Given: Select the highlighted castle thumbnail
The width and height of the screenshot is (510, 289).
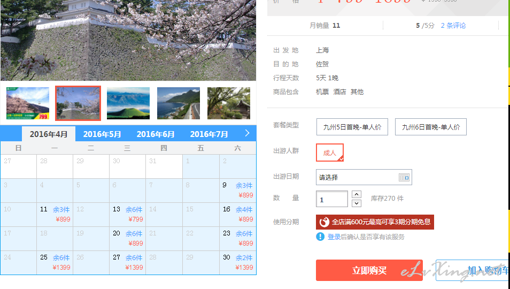Looking at the screenshot, I should coord(78,103).
